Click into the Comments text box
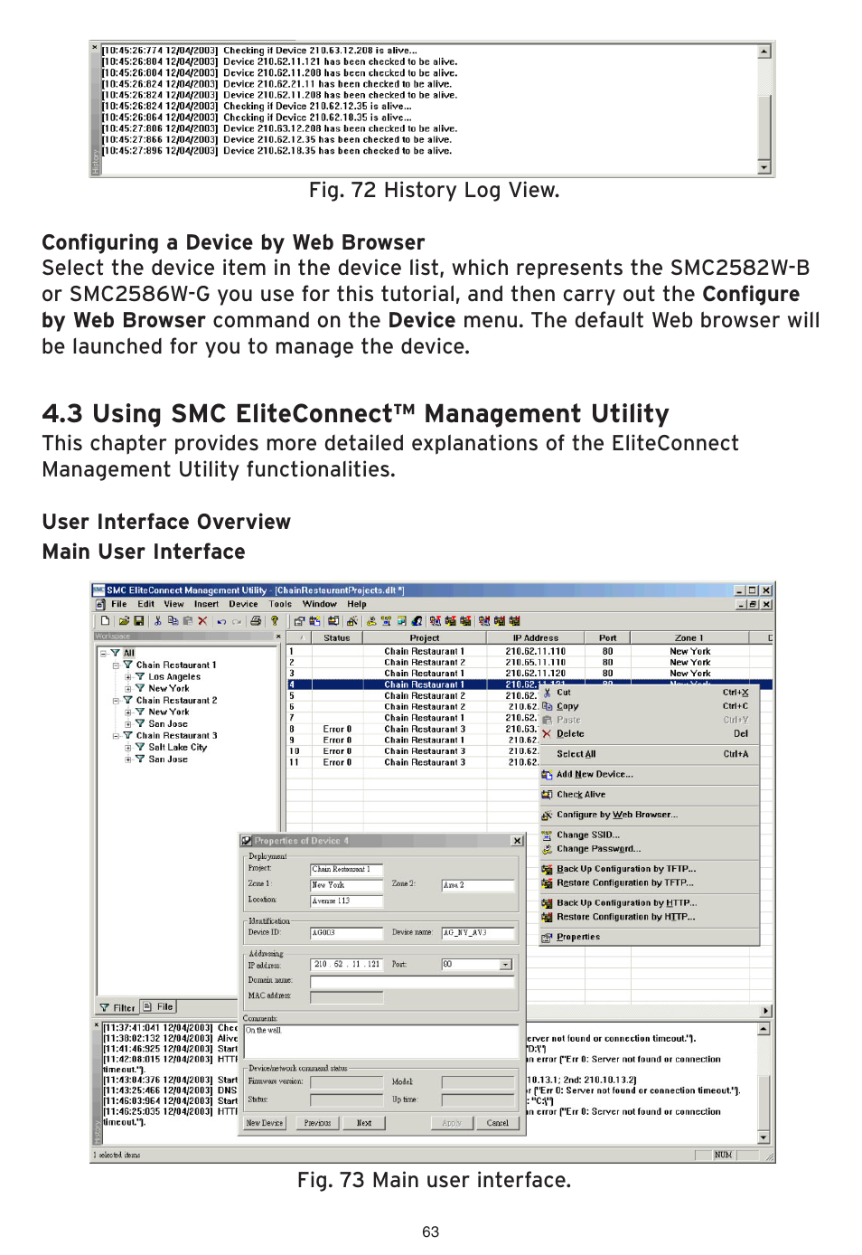The image size is (862, 1255). coord(381,1041)
